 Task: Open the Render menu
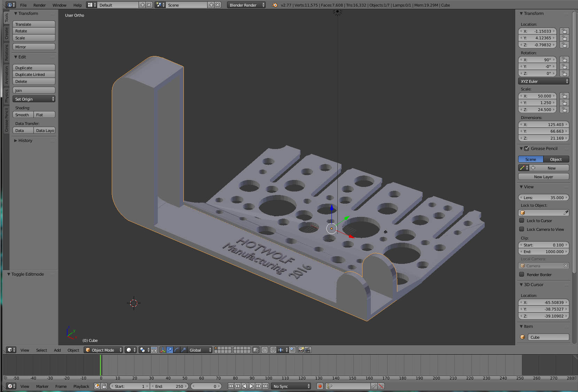[x=39, y=5]
